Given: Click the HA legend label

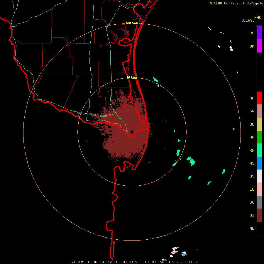Looking at the screenshot, I should tap(252, 98).
